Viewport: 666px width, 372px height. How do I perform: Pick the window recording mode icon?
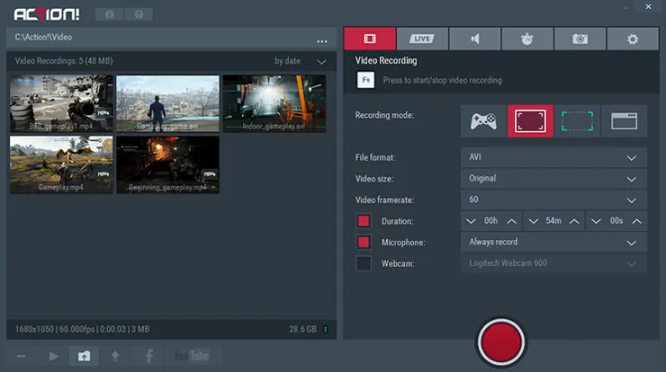624,120
